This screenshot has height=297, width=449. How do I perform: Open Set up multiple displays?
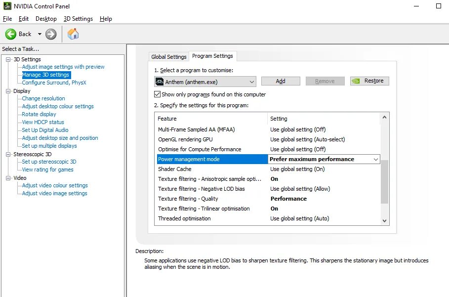[49, 146]
